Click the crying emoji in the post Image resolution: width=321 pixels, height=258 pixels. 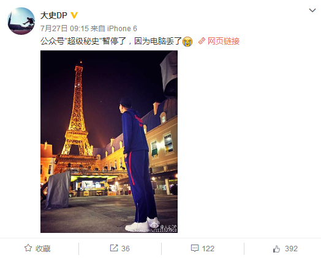click(x=187, y=42)
